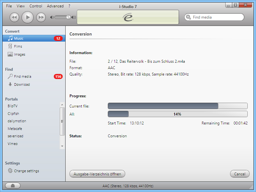The image size is (256, 192).
Task: Click Ausgabe-Verzeichnis öffnen button
Action: coord(97,174)
